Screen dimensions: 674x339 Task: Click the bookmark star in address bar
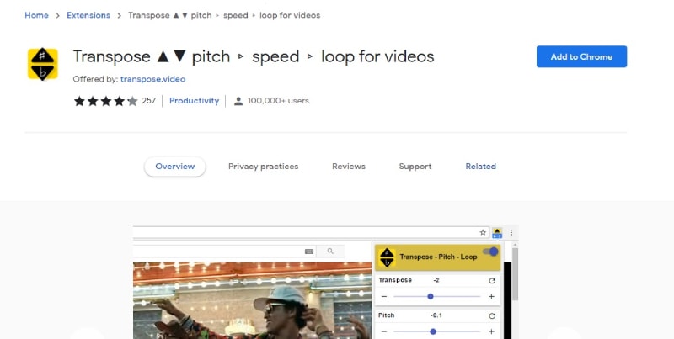tap(483, 232)
